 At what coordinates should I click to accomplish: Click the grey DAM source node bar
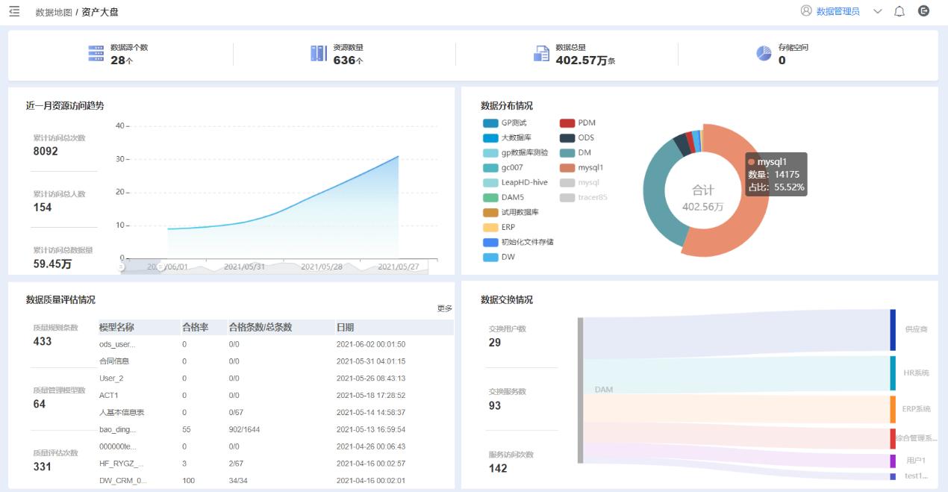pyautogui.click(x=580, y=390)
